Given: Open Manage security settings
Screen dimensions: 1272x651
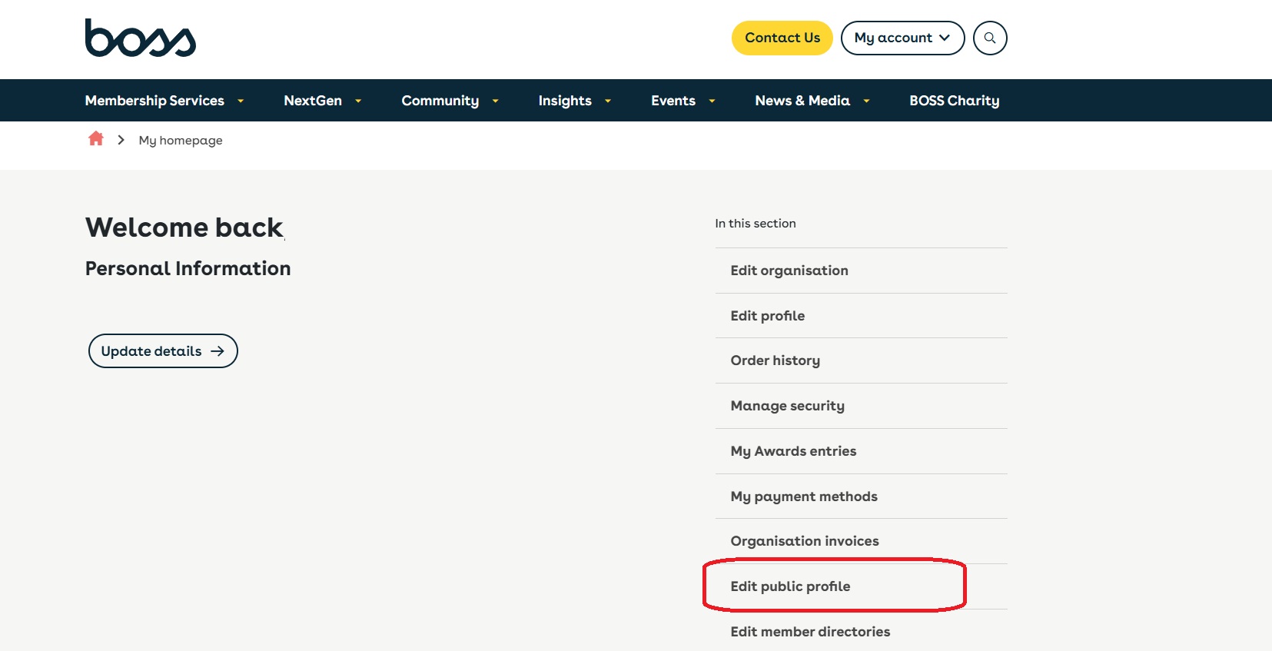Looking at the screenshot, I should 787,406.
